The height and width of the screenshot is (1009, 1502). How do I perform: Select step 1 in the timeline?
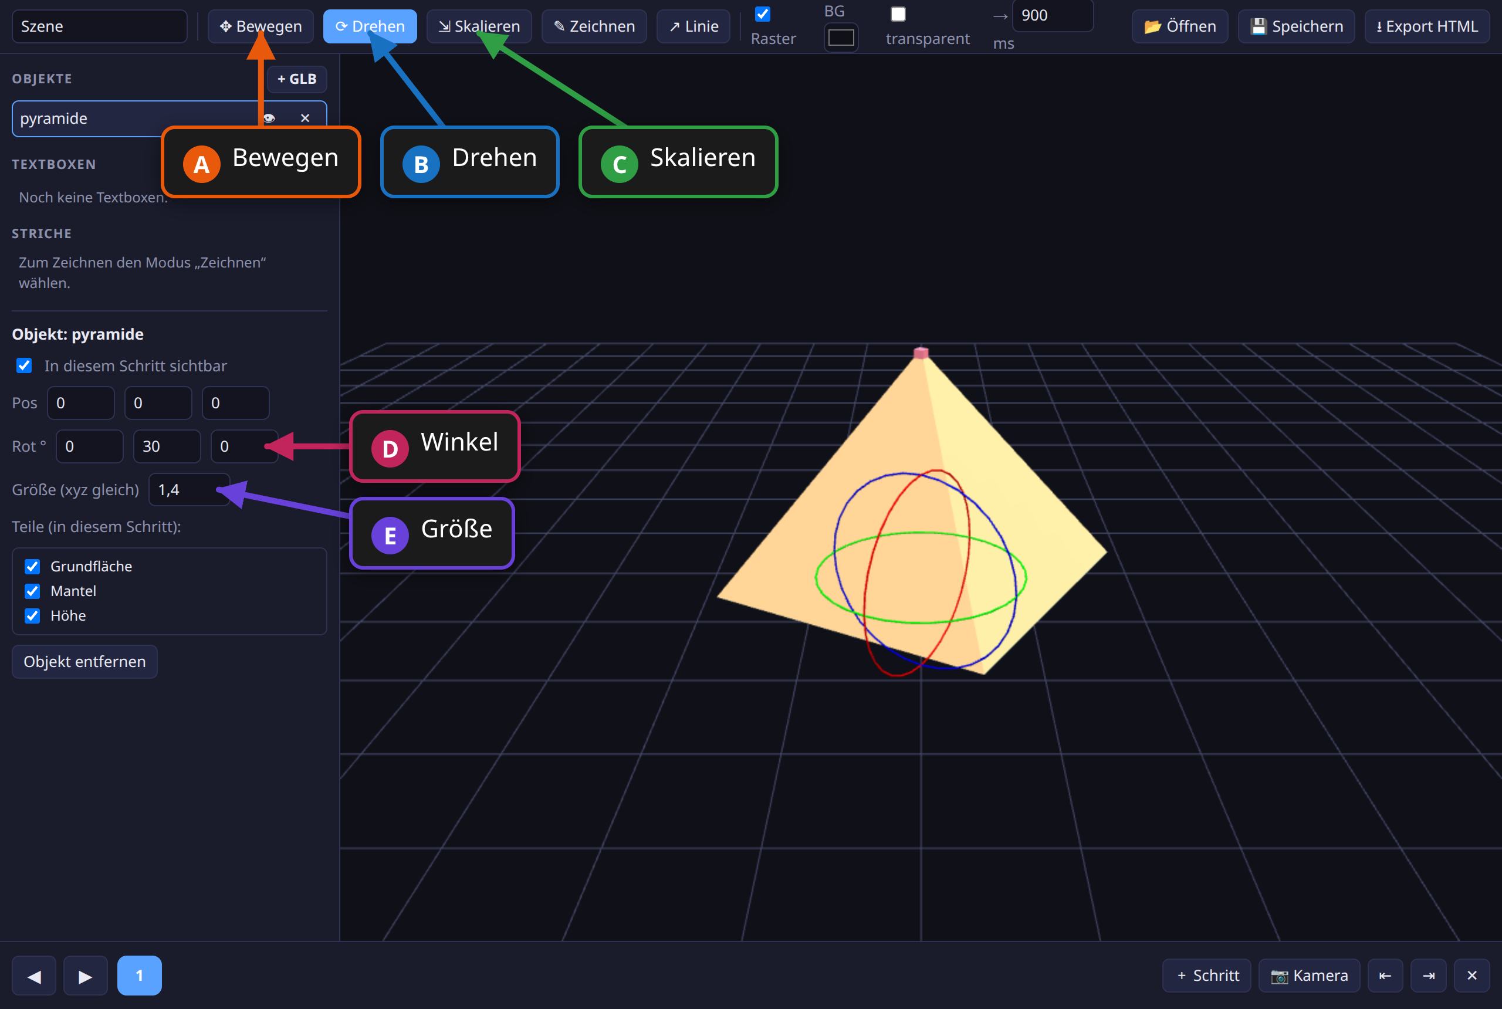pyautogui.click(x=139, y=976)
